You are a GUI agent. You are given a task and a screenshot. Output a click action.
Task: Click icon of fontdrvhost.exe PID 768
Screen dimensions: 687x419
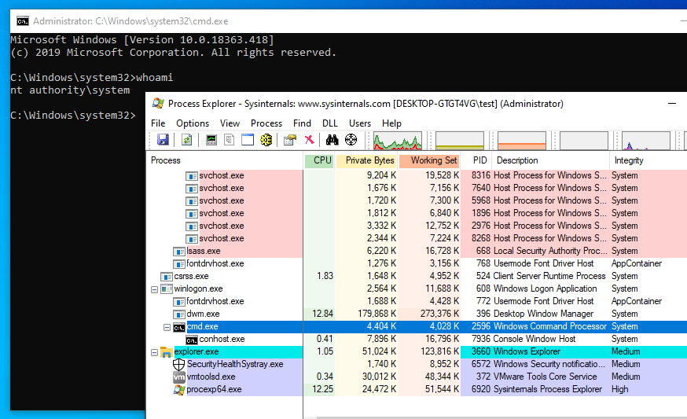pos(178,264)
